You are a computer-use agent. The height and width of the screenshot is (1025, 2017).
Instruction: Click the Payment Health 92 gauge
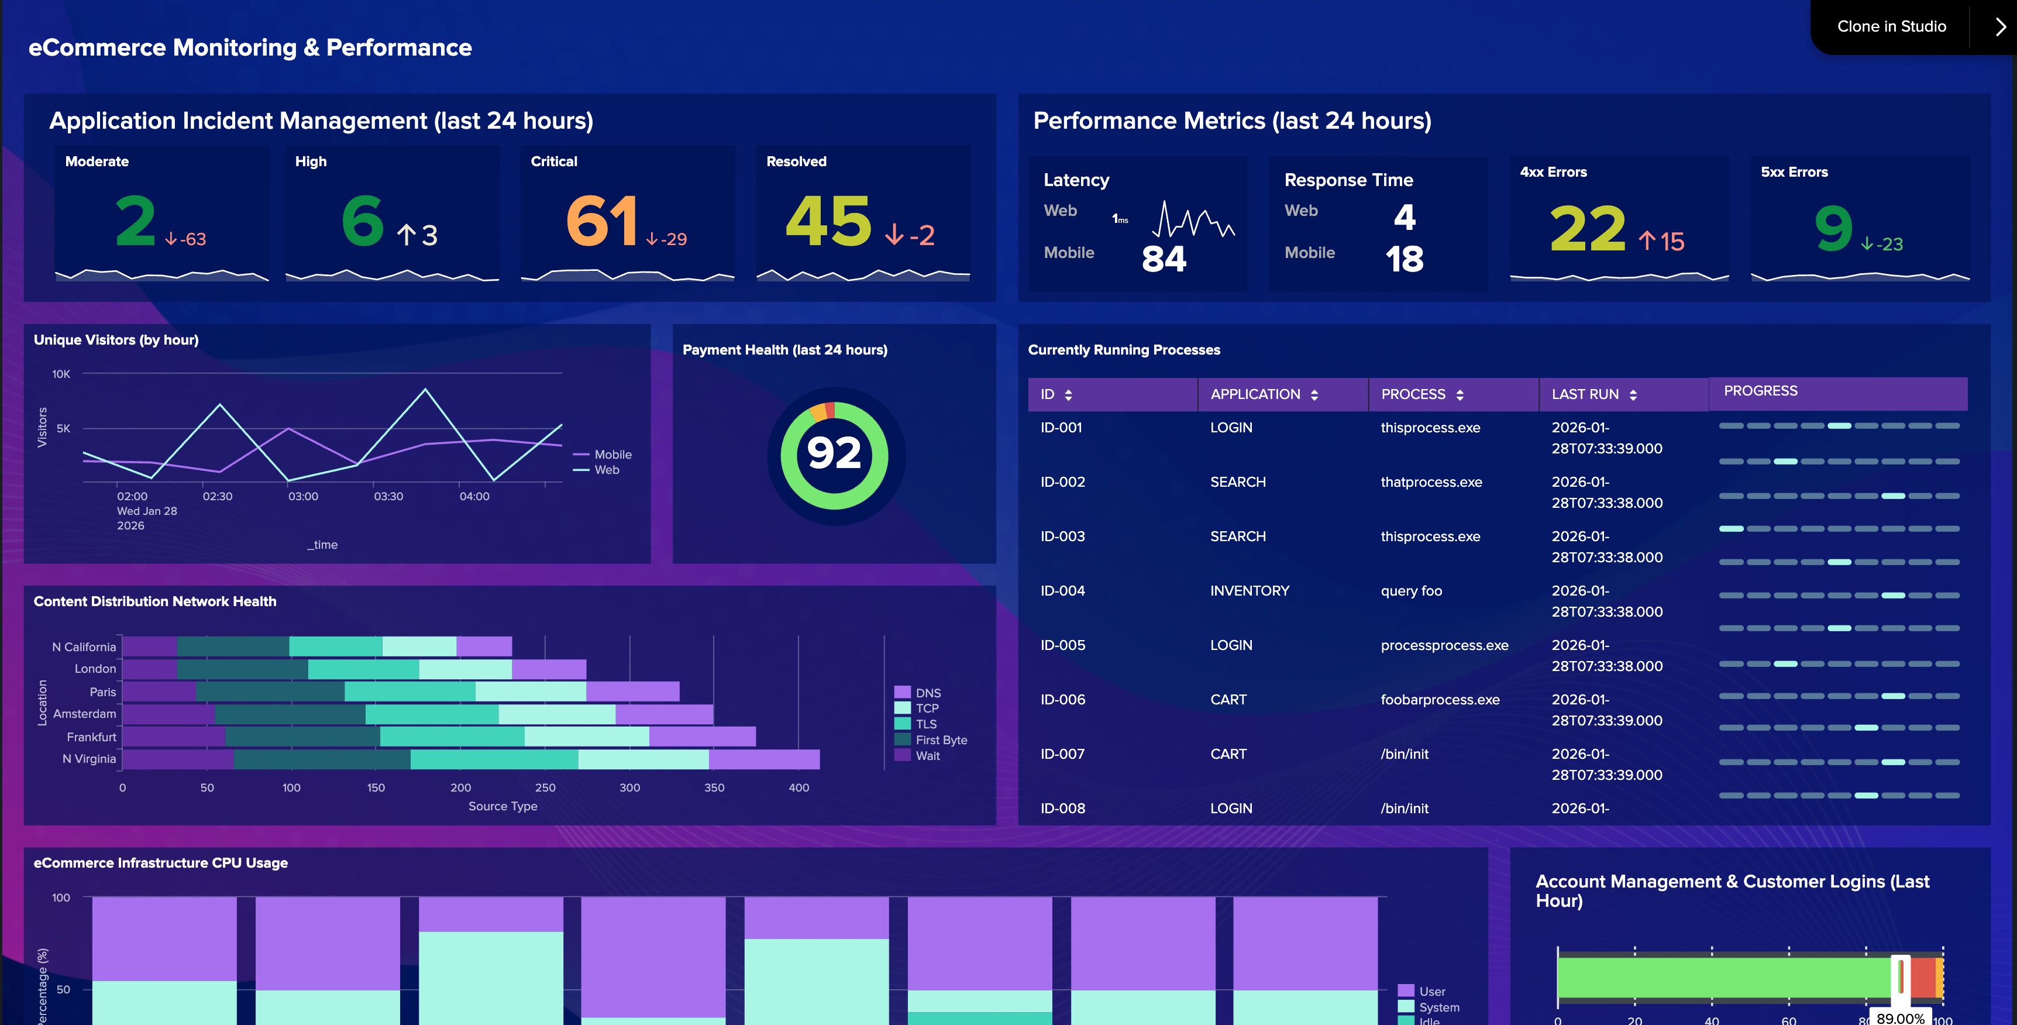[834, 455]
